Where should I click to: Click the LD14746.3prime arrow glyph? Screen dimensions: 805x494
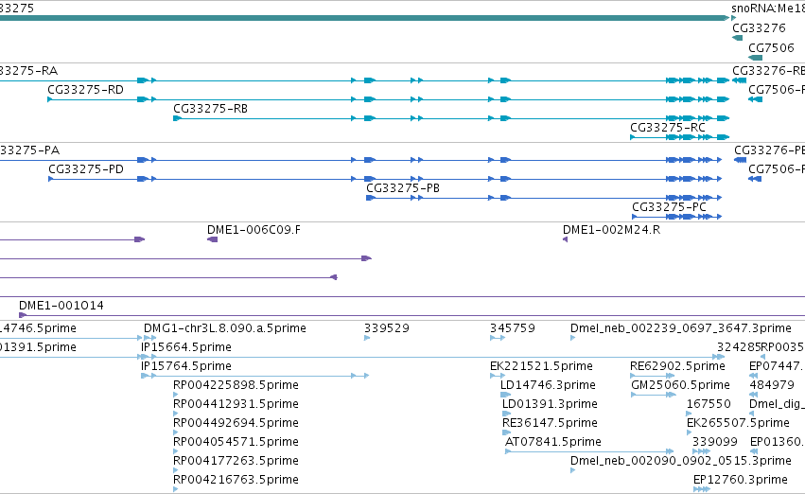(506, 395)
